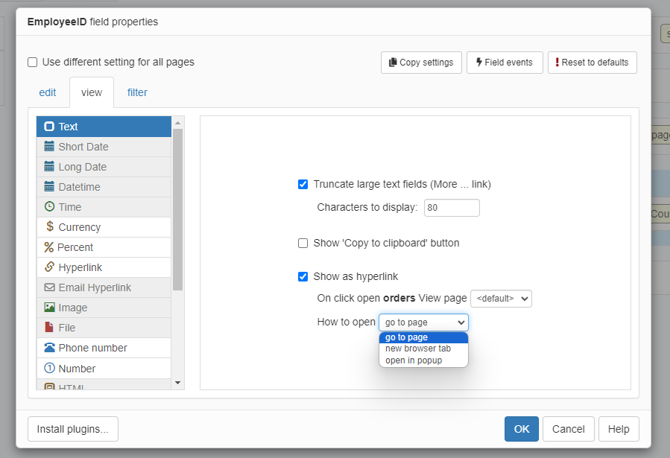Click the Time clock icon
670x458 pixels.
pyautogui.click(x=49, y=207)
